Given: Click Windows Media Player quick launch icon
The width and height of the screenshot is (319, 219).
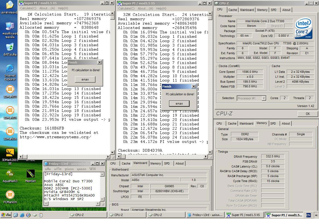Looking at the screenshot, I should pos(28,215).
